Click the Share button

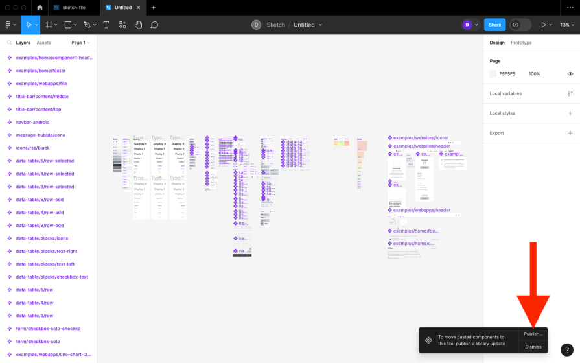pos(494,25)
